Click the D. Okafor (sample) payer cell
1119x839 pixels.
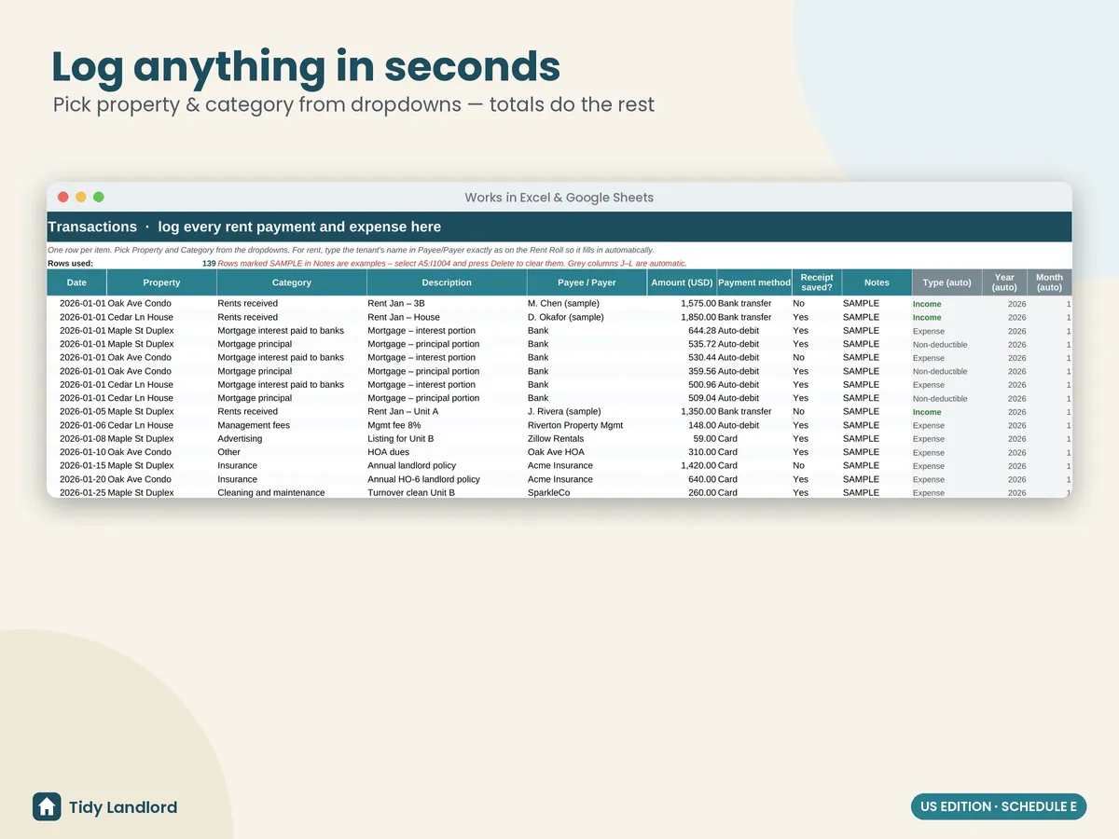[587, 317]
